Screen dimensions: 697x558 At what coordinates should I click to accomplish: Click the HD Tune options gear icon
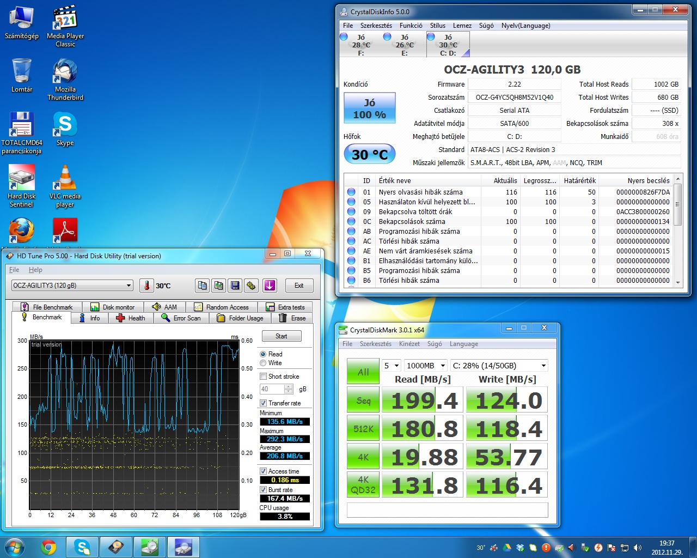pyautogui.click(x=251, y=286)
